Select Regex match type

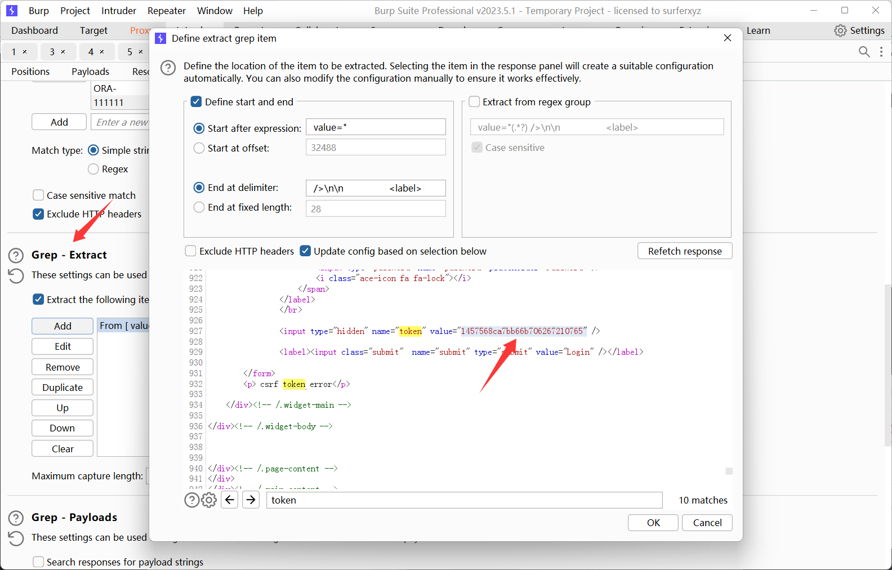pyautogui.click(x=93, y=169)
